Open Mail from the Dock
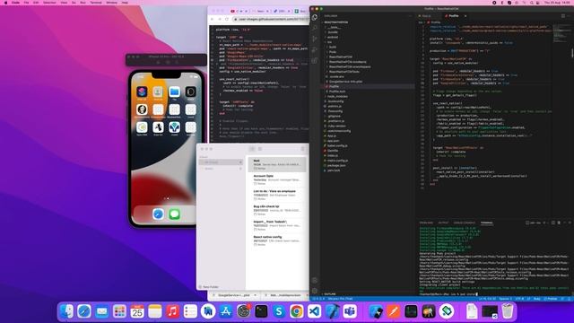 (101, 311)
